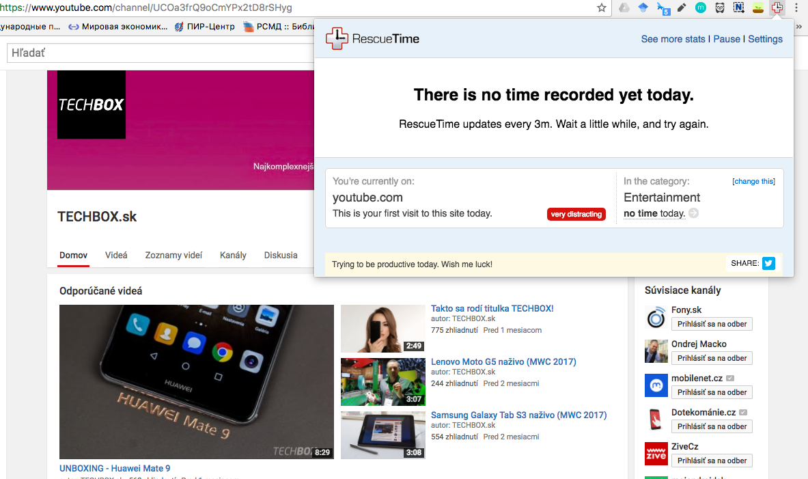Bookmark this page with the star icon

click(x=601, y=8)
